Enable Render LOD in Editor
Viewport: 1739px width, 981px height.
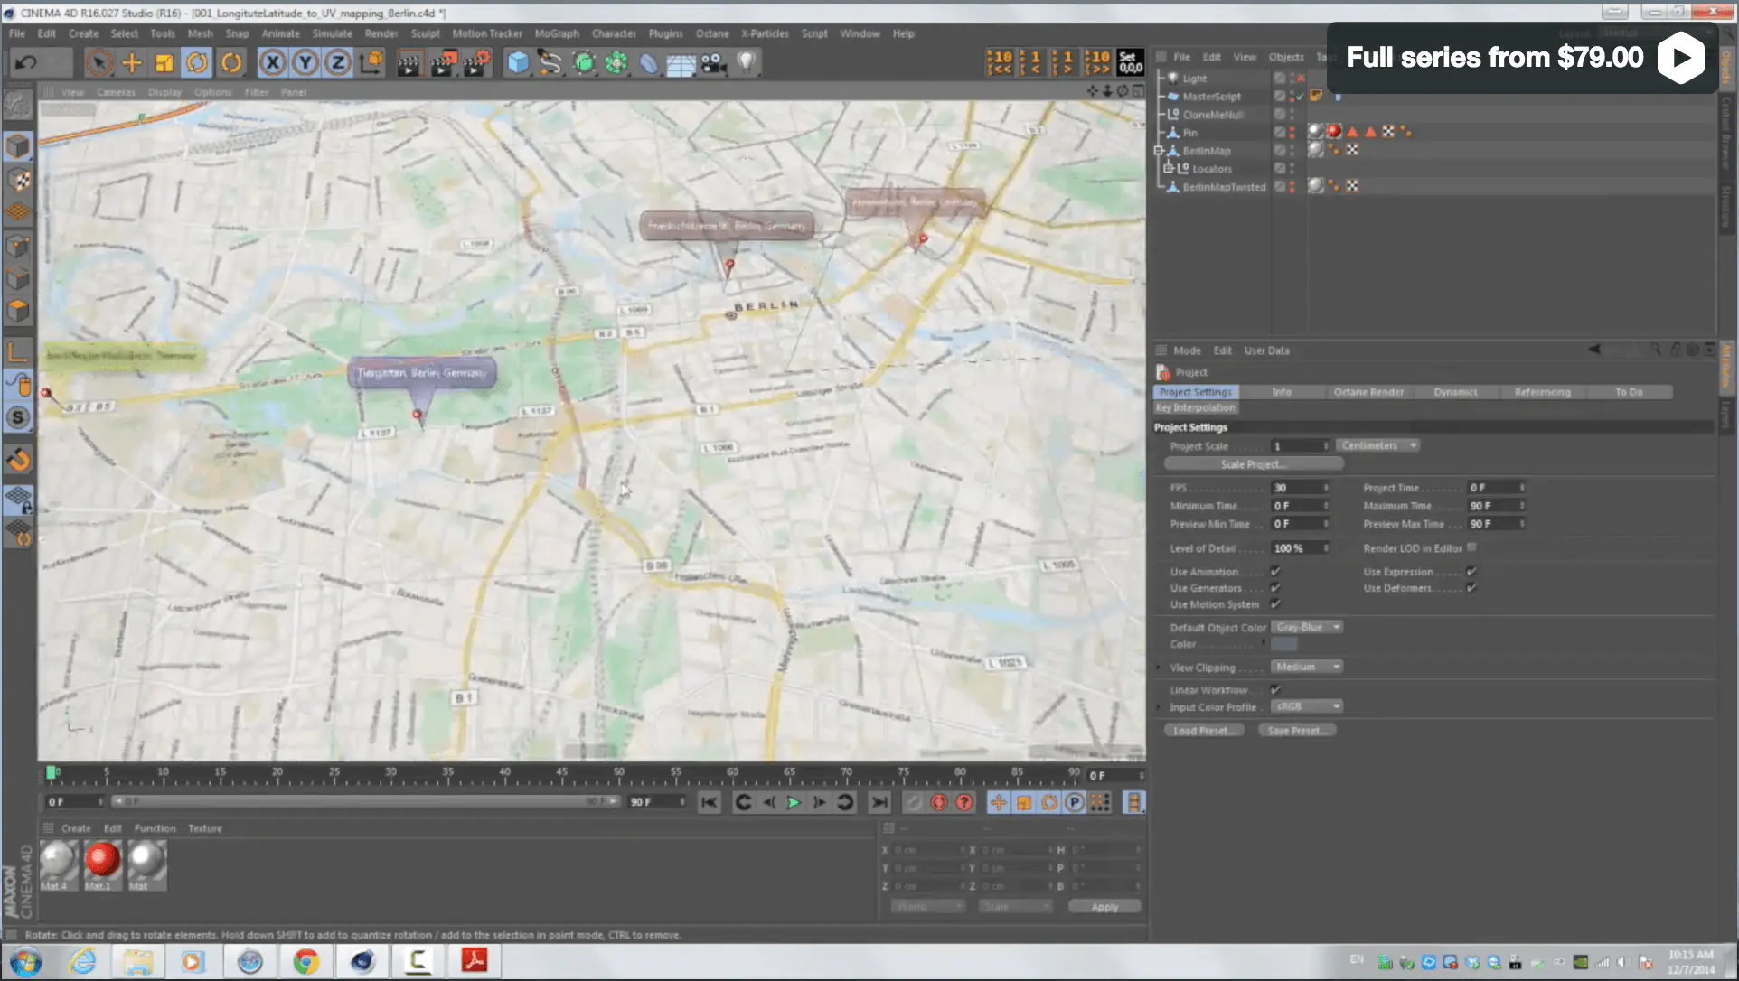[x=1471, y=547]
